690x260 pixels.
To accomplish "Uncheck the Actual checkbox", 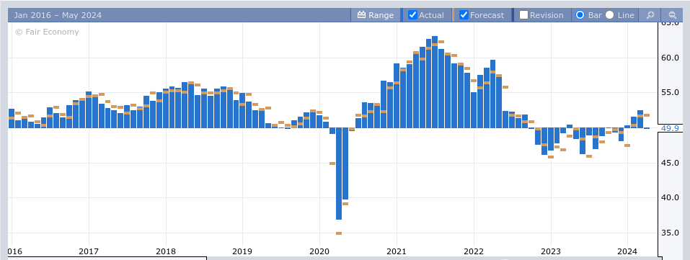I will pyautogui.click(x=412, y=15).
